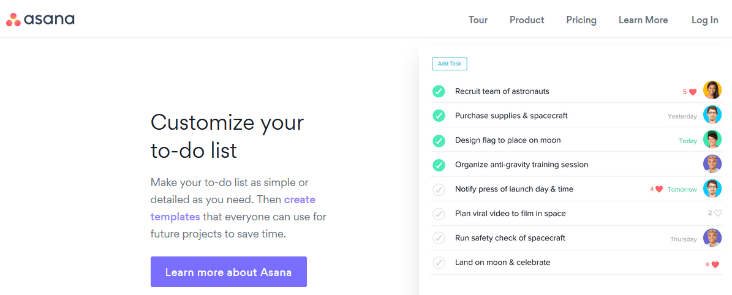Click assignee avatar on Design flag task
732x295 pixels.
(712, 140)
